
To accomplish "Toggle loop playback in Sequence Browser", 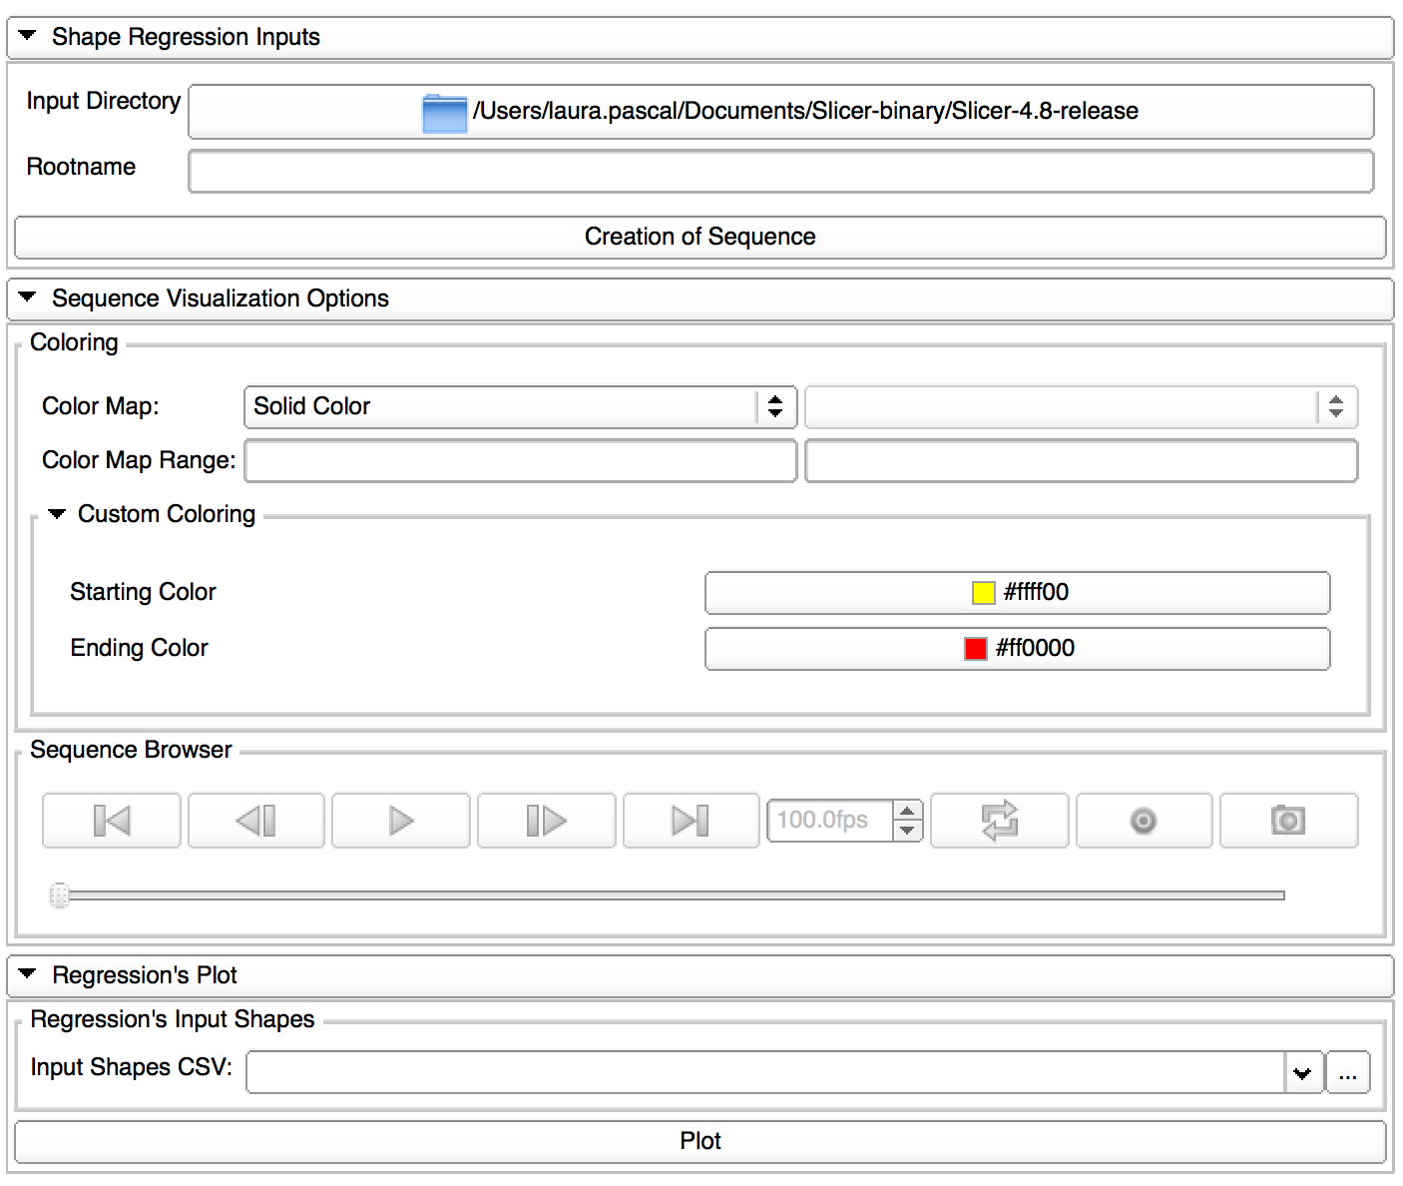I will 999,821.
